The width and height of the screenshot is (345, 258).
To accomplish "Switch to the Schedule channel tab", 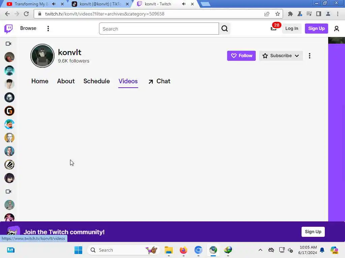I will point(96,81).
